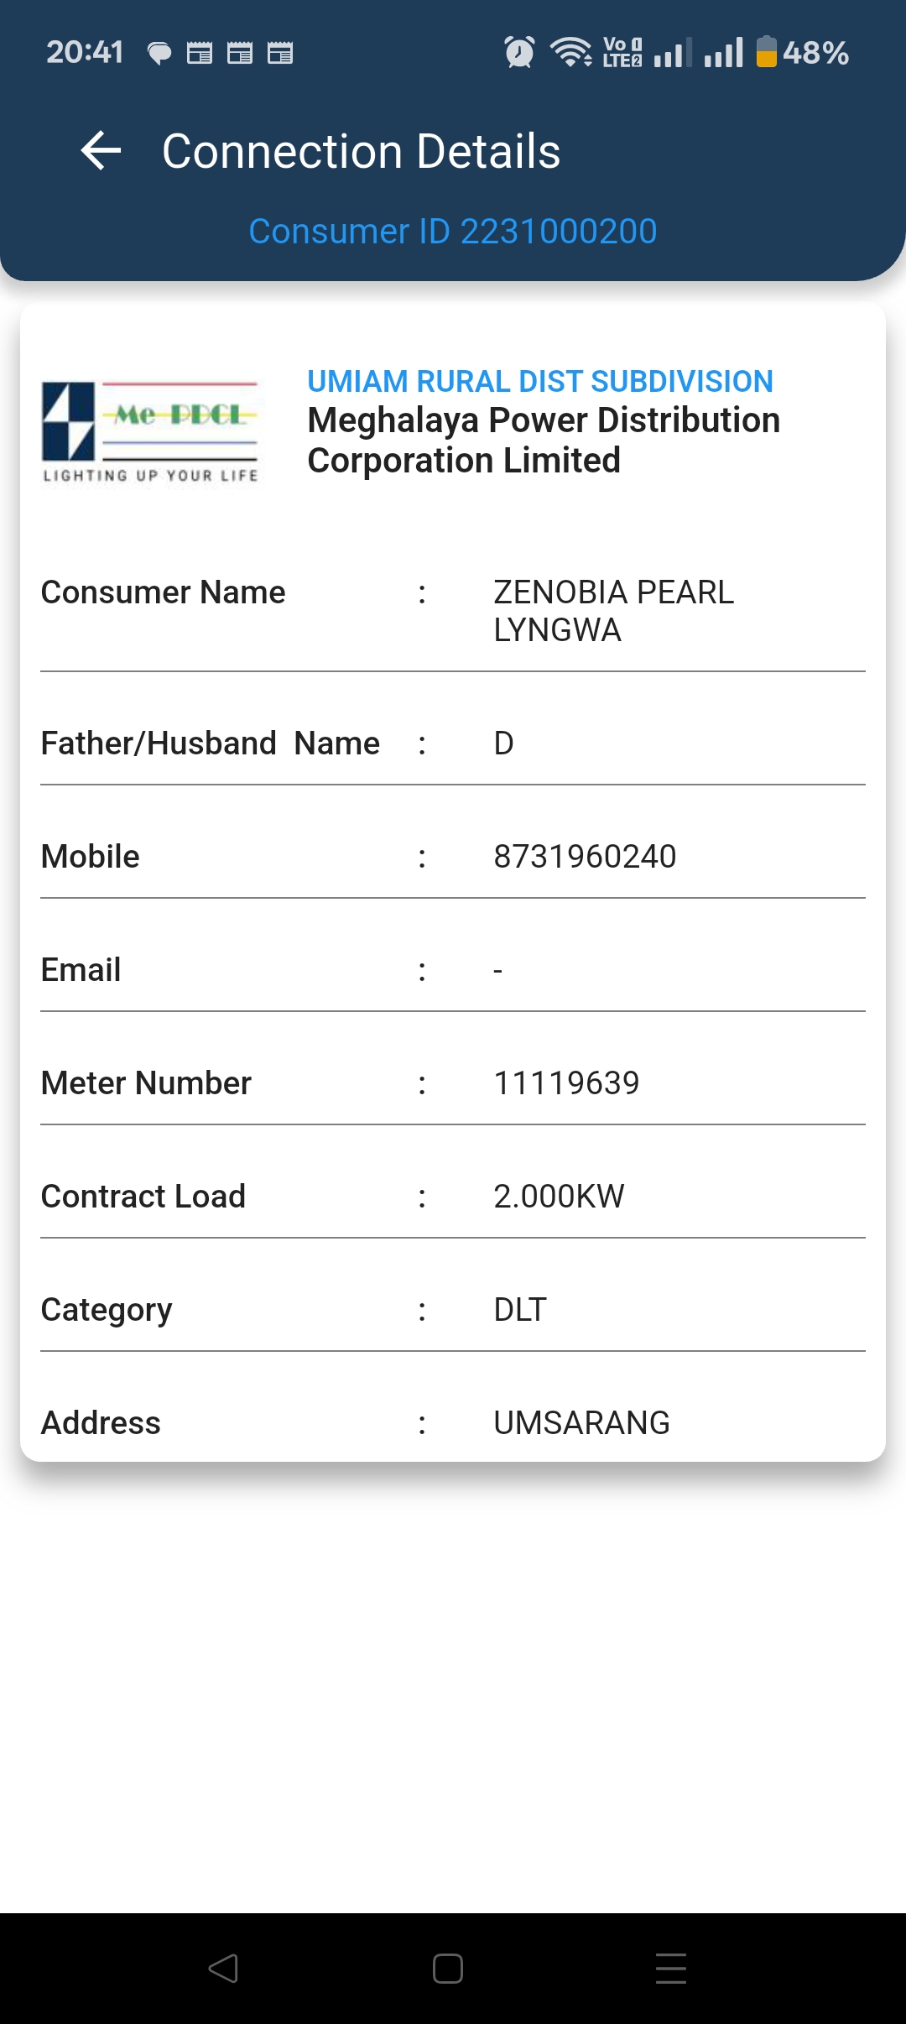
Task: Tap Consumer ID 2231000200 link
Action: [453, 232]
